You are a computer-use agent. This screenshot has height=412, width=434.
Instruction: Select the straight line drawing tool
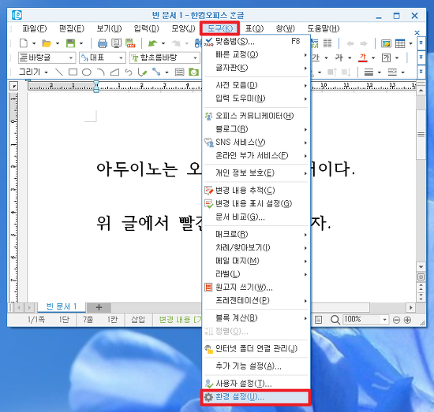tap(59, 72)
